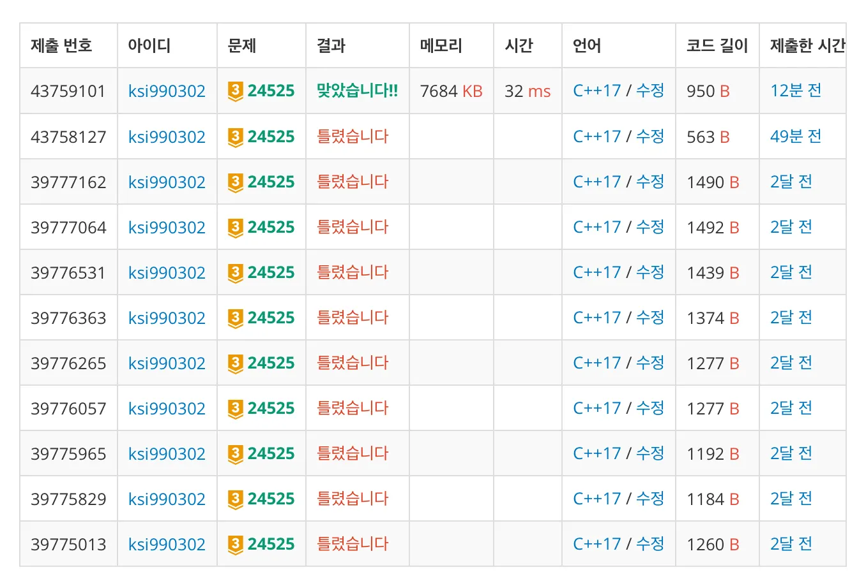
Task: View C++17 source of submission 39776265
Action: pos(596,362)
